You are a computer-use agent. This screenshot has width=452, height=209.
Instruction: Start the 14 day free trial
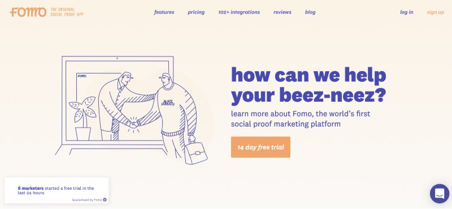(260, 147)
